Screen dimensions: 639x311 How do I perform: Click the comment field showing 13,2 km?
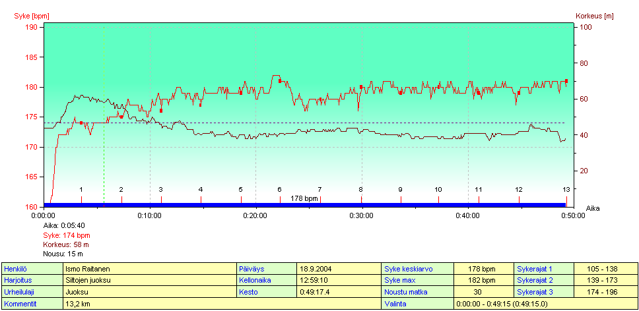click(149, 304)
